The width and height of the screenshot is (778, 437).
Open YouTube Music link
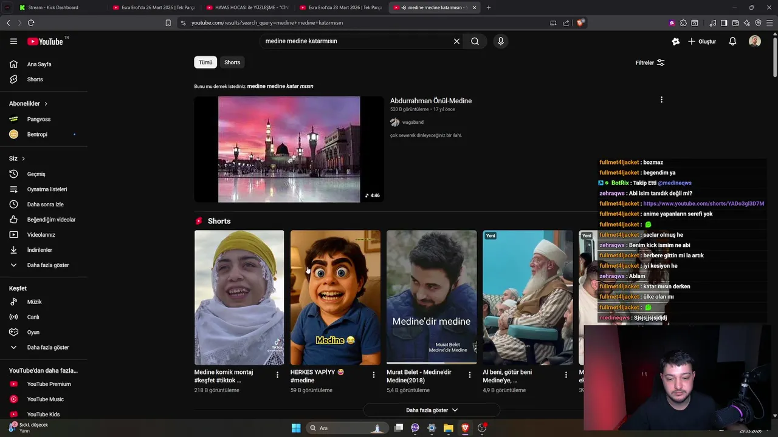point(46,399)
